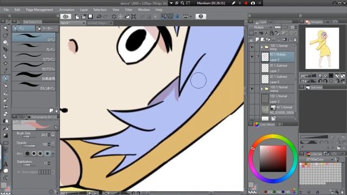Toggle visibility of Layer 6
Screen dimensions: 347x195
click(252, 79)
